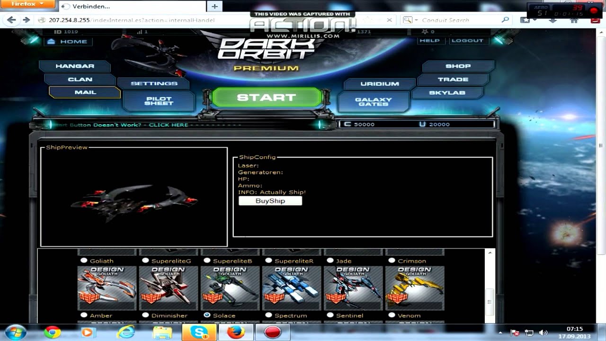Select the Crimson radio button
606x341 pixels.
392,260
